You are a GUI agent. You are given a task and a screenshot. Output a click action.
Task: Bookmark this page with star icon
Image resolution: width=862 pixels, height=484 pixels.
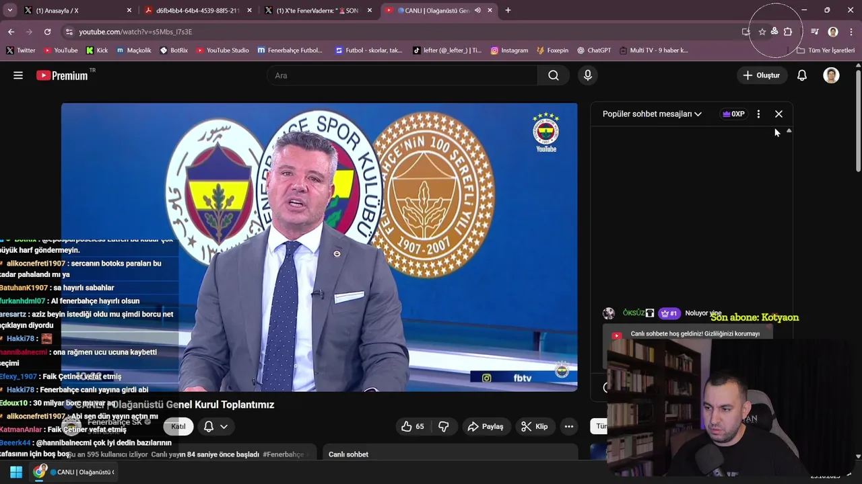click(762, 32)
